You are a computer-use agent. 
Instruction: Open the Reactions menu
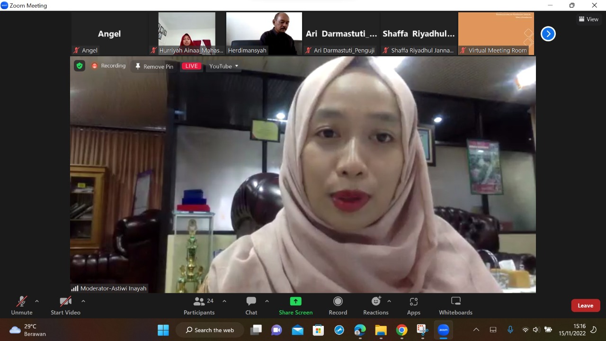[375, 305]
